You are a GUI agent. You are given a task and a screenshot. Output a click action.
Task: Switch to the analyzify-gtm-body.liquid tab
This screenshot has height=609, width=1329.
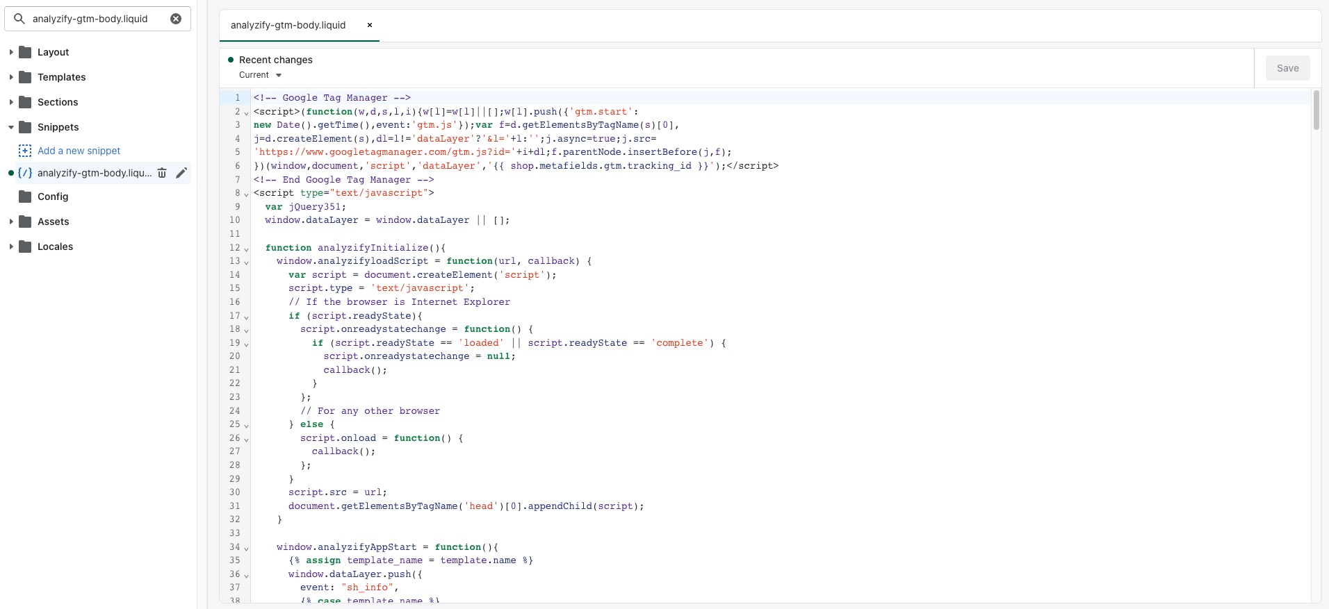[x=288, y=25]
